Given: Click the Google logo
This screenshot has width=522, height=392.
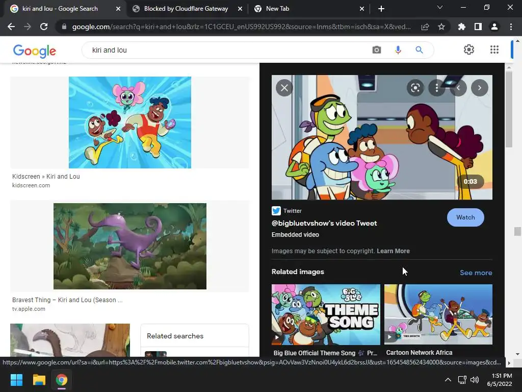Looking at the screenshot, I should tap(35, 51).
